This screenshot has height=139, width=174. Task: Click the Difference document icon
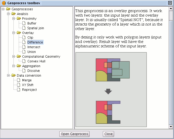(24, 42)
